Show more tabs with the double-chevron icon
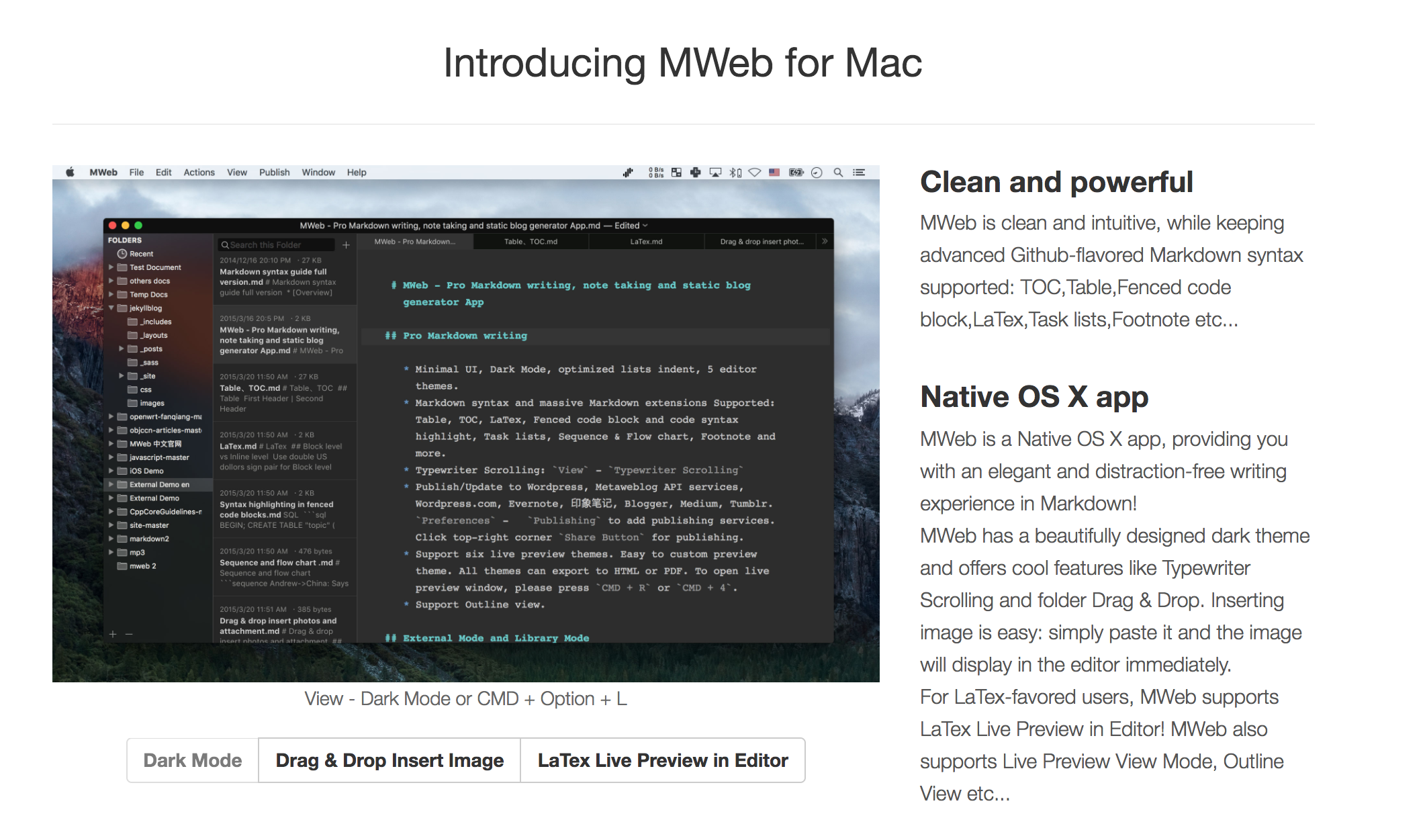This screenshot has height=822, width=1425. tap(825, 241)
